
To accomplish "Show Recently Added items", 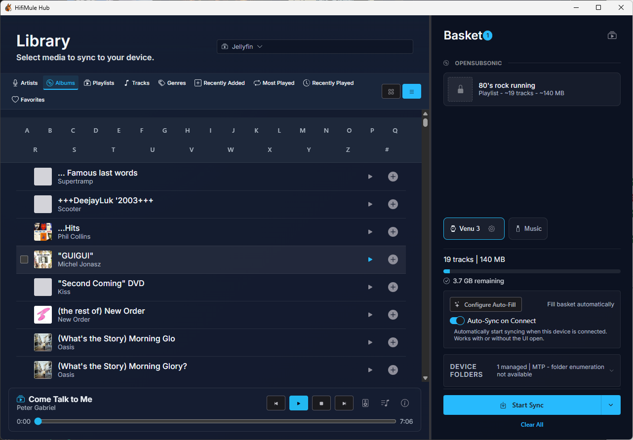I will 220,83.
